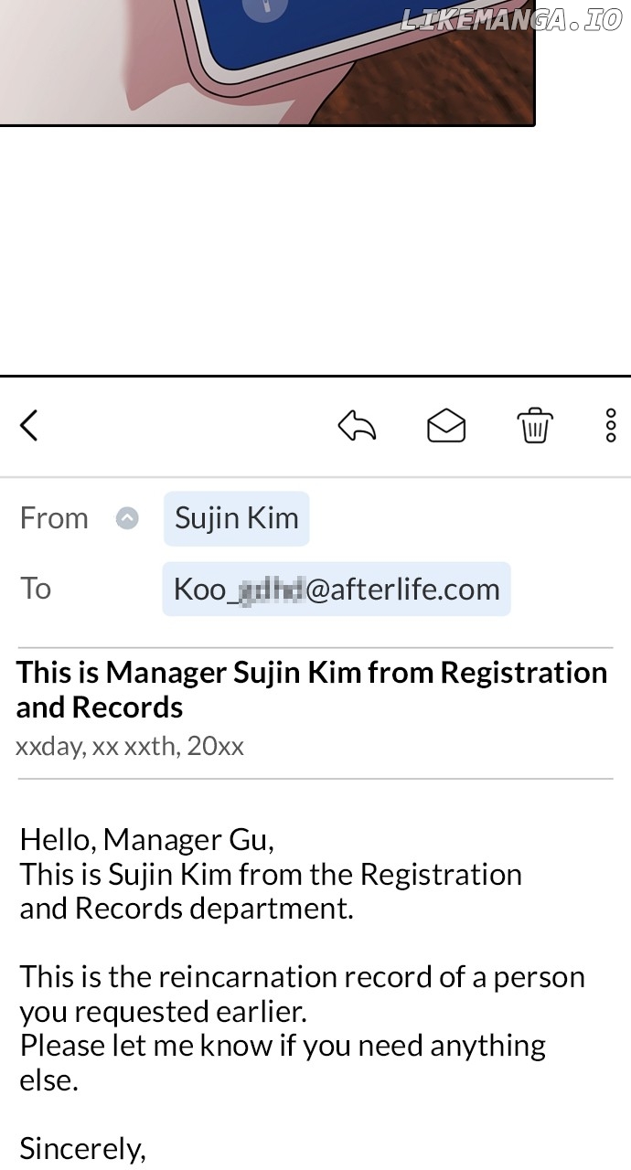Screen dimensions: 631x1170
Task: Click the greeting "Hello, Manager Gu,"
Action: click(147, 839)
